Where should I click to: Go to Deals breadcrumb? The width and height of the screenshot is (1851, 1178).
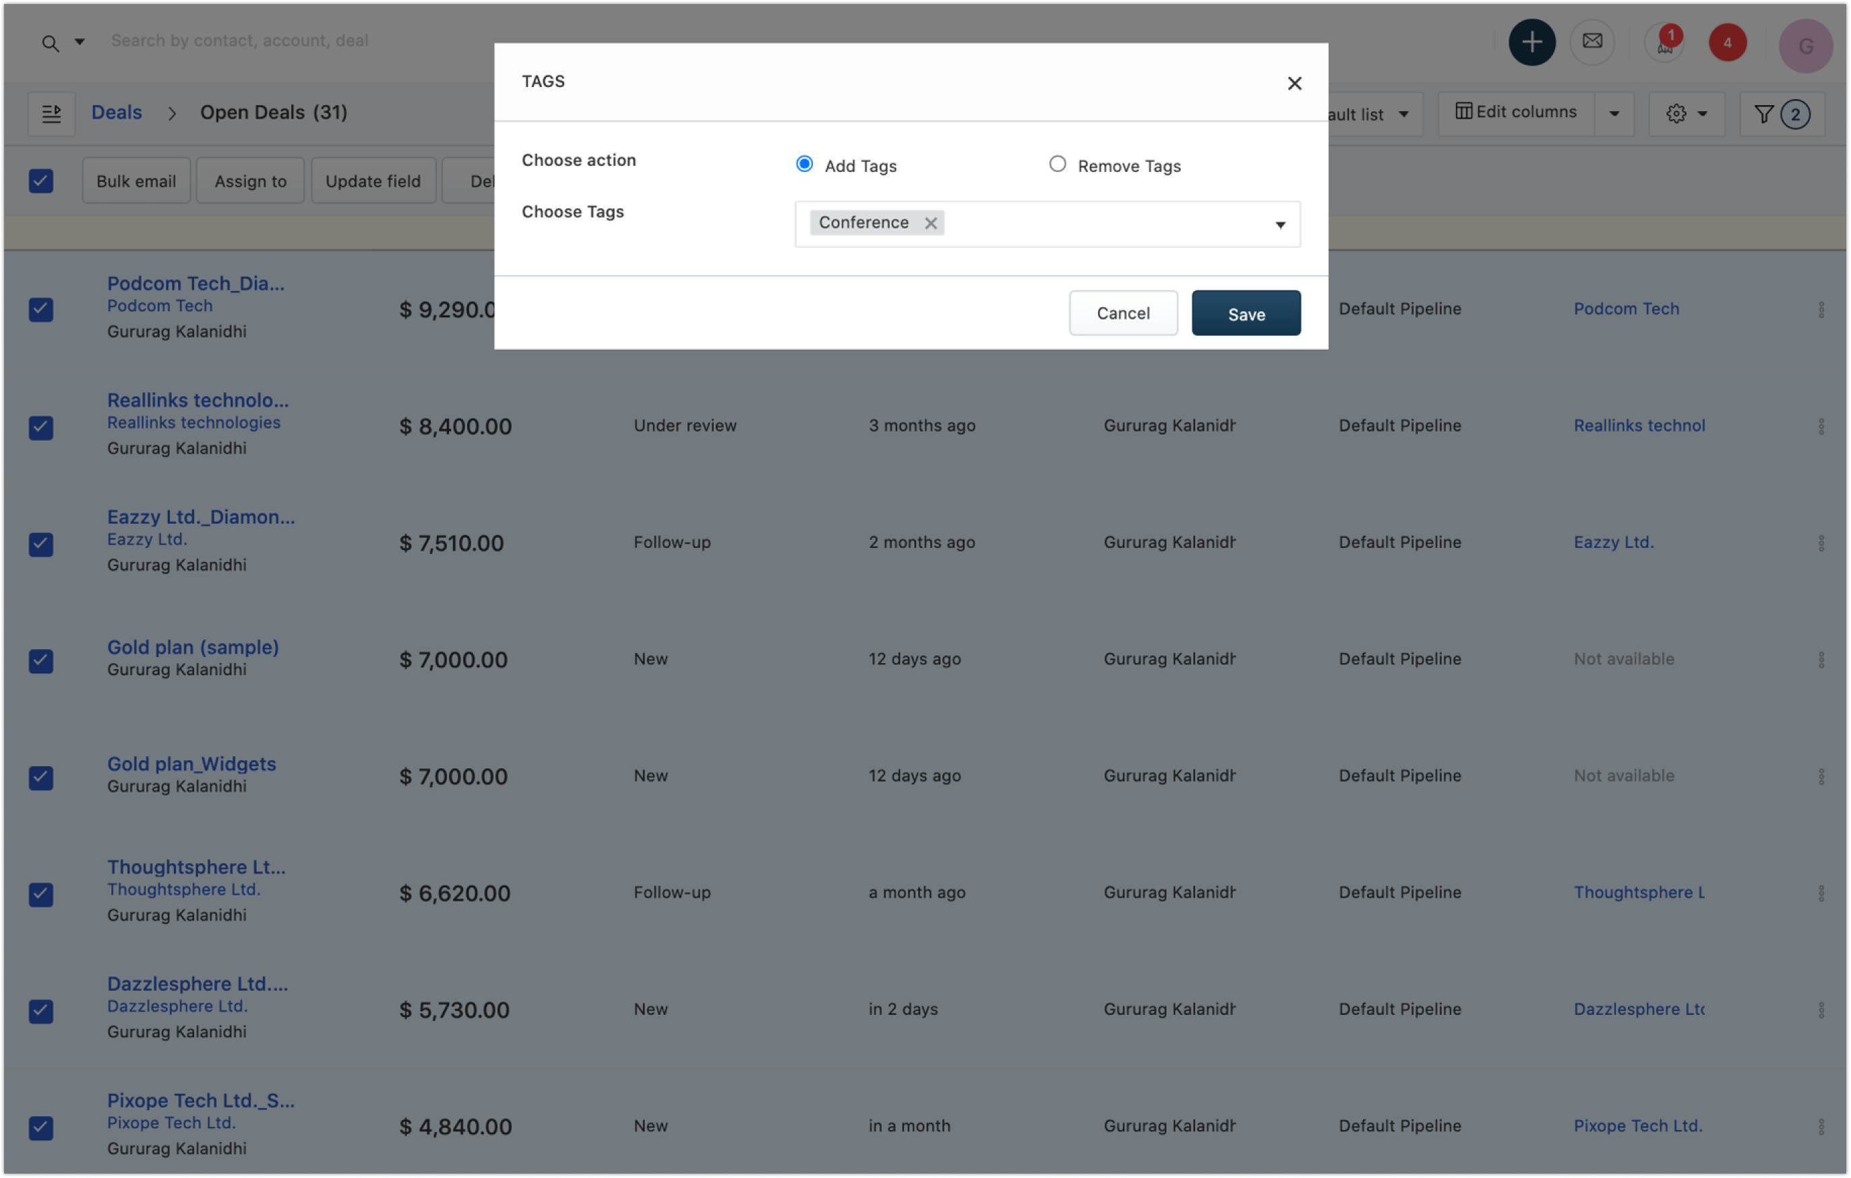click(x=117, y=112)
